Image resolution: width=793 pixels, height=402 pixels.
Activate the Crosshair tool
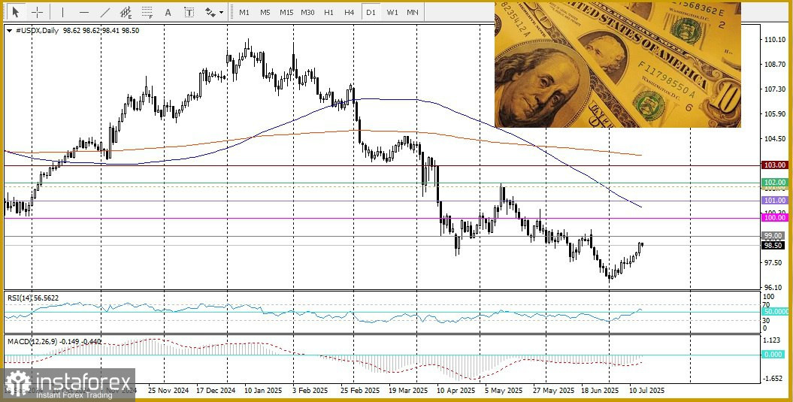tap(38, 12)
